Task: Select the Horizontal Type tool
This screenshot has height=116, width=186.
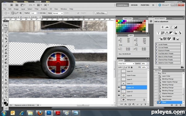Action: point(6,77)
